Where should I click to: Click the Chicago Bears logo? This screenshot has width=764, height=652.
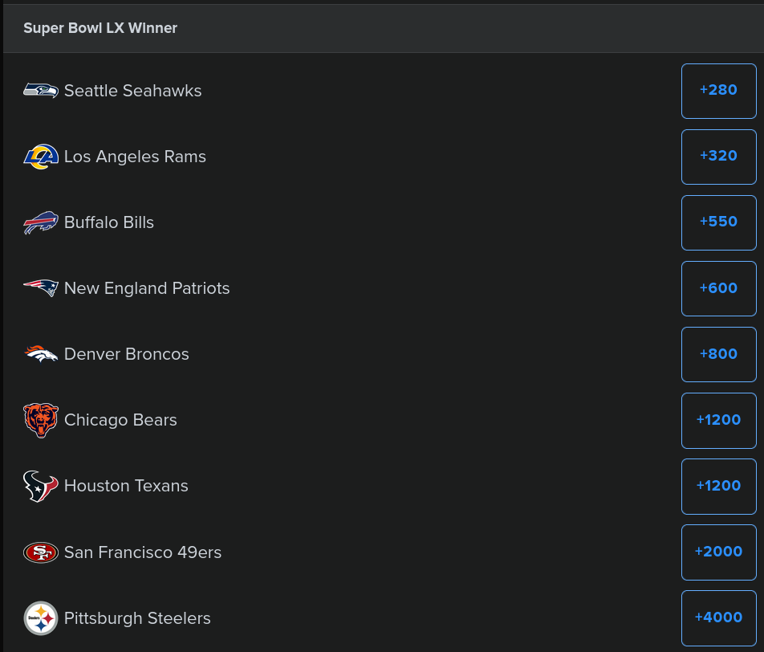(x=41, y=420)
